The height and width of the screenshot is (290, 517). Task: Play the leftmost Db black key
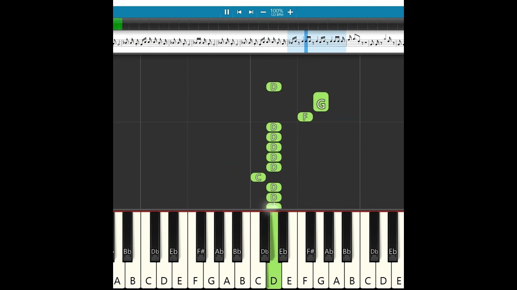pyautogui.click(x=155, y=238)
